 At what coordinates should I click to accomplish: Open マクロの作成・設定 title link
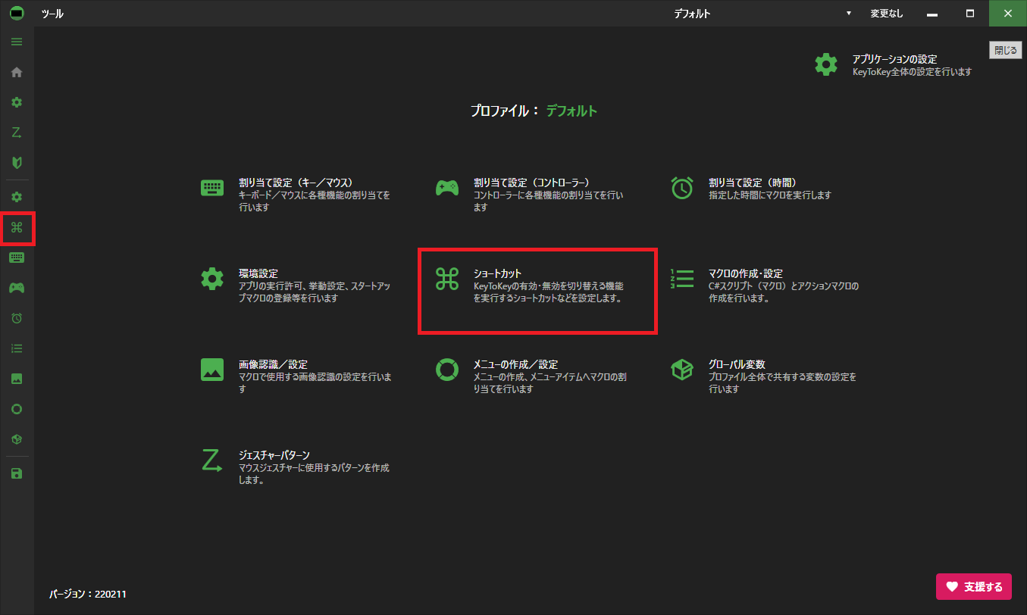coord(746,273)
